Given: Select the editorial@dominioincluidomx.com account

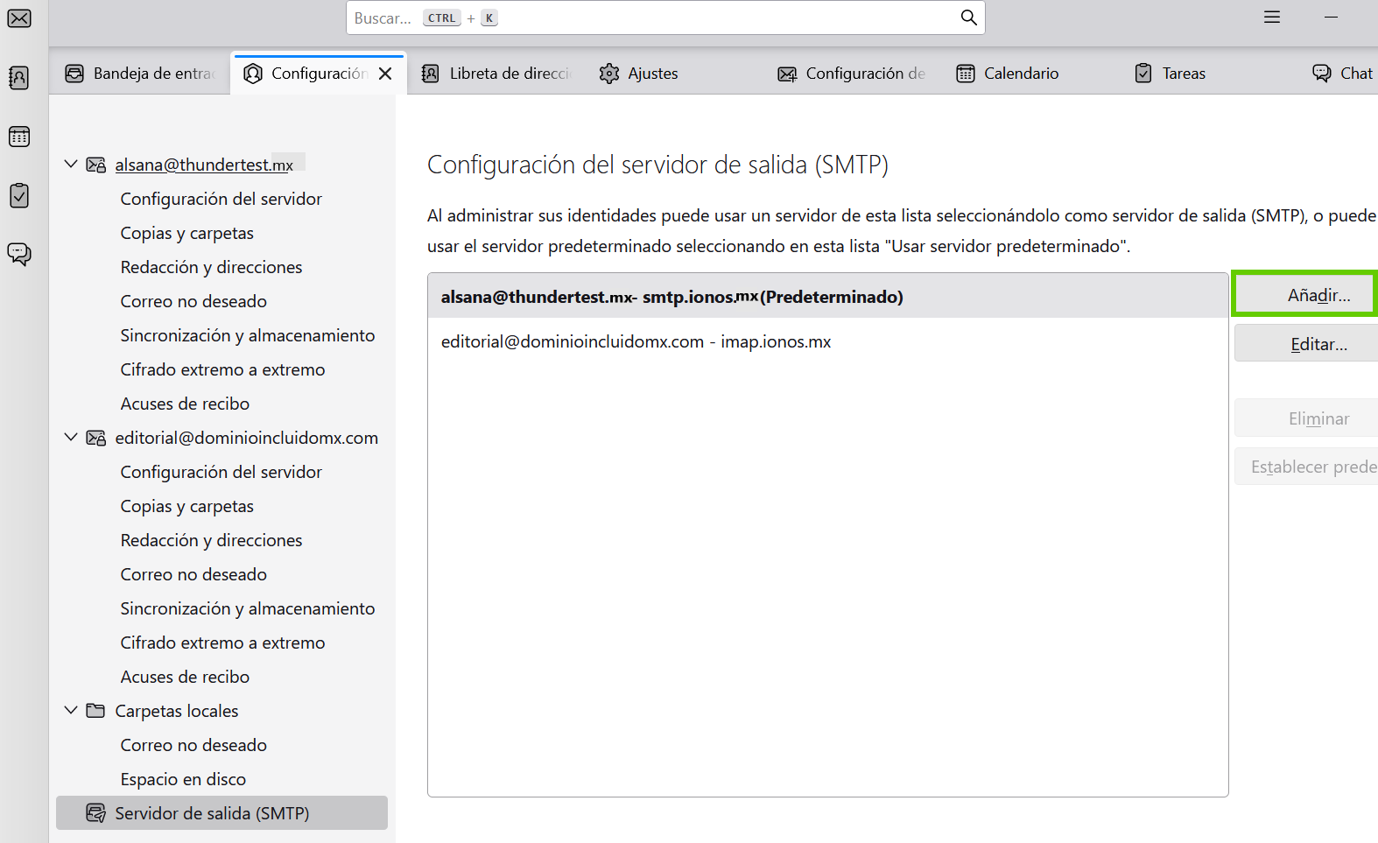Looking at the screenshot, I should coord(247,438).
